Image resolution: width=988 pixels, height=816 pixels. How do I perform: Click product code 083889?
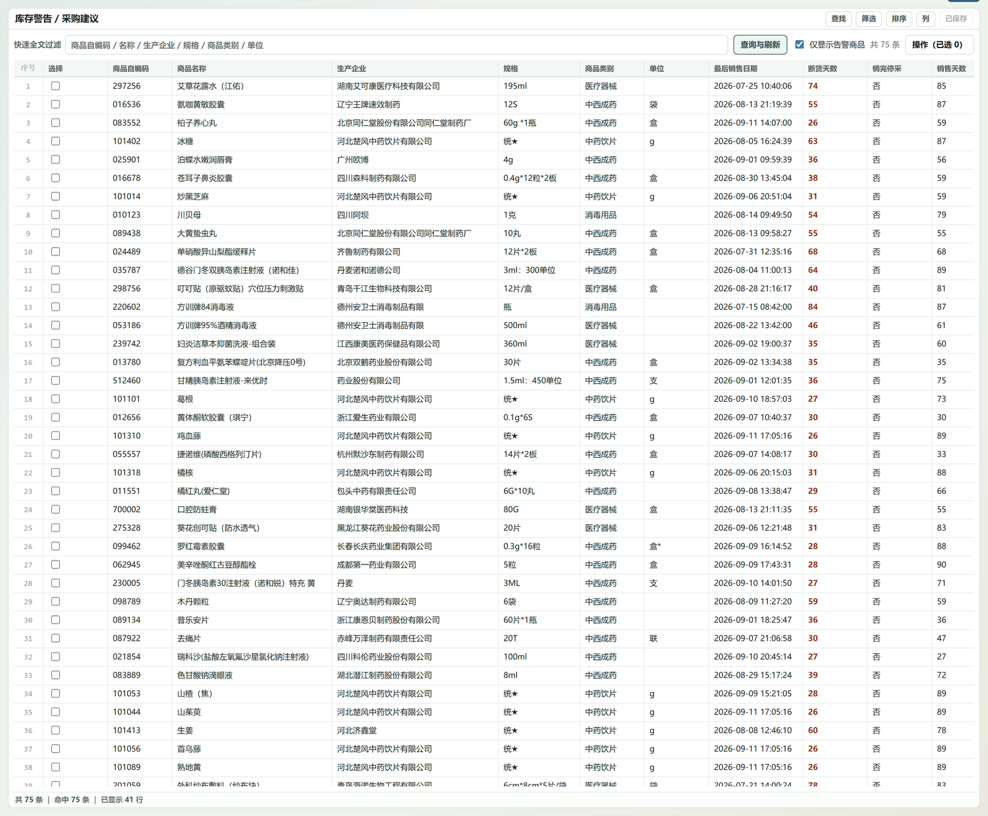[126, 676]
